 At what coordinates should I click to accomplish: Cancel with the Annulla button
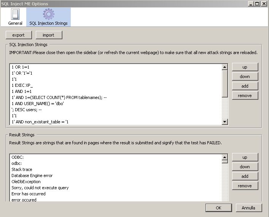(248, 208)
